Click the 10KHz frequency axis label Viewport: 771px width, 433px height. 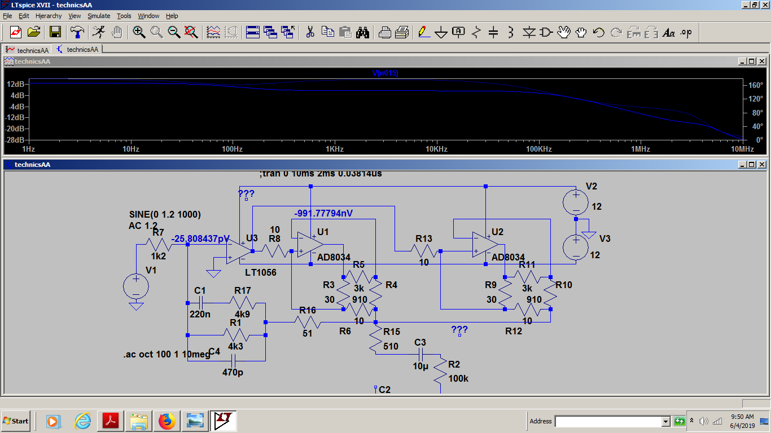click(437, 149)
